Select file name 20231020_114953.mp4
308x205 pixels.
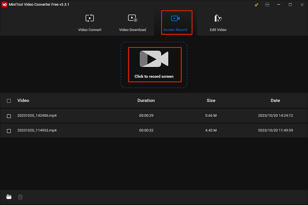pos(37,130)
